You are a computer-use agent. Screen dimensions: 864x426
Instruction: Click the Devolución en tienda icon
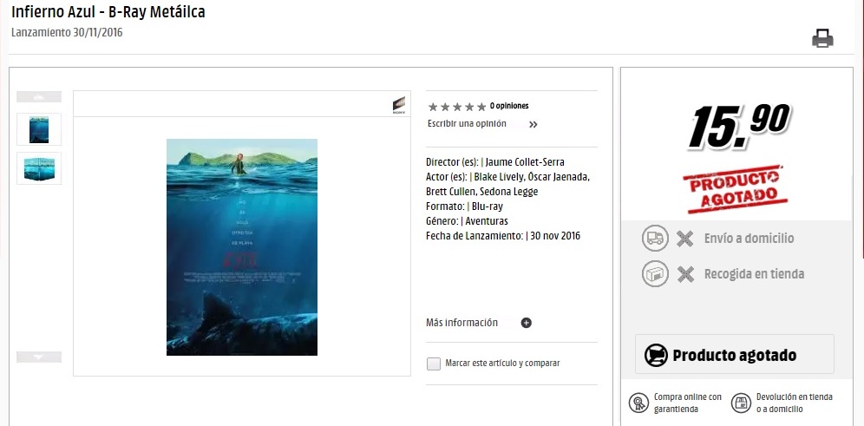coord(741,403)
